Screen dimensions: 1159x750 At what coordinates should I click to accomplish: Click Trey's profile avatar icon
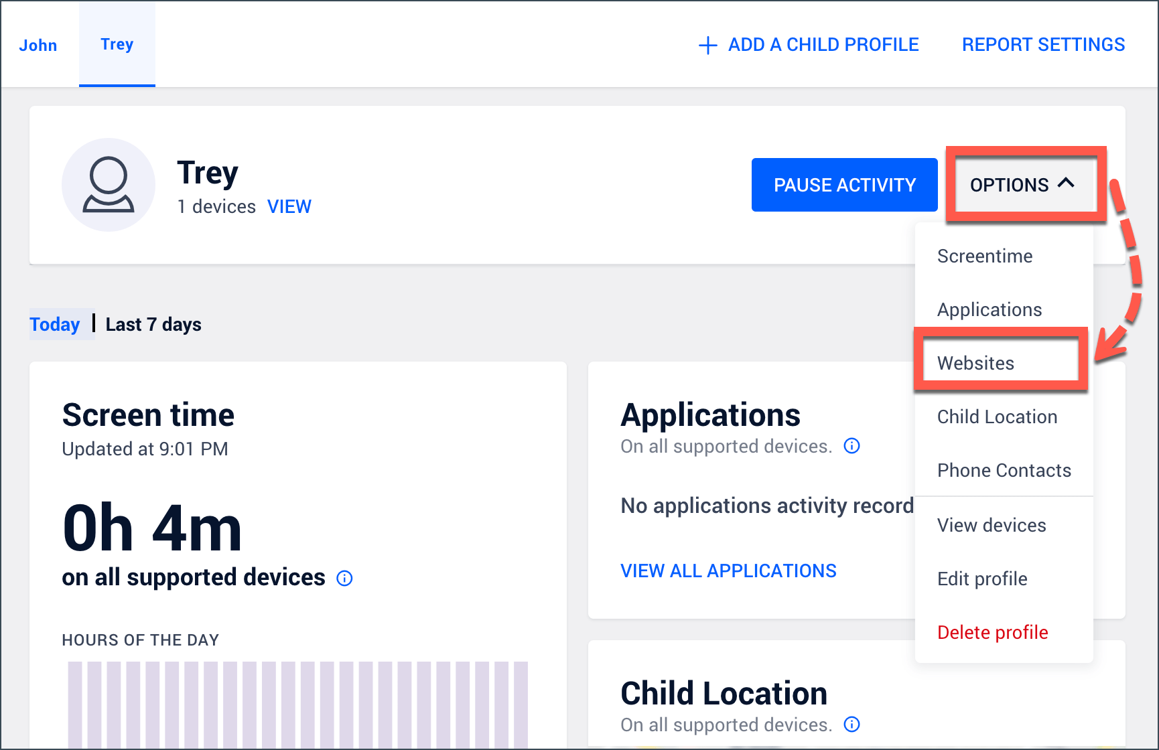tap(109, 185)
